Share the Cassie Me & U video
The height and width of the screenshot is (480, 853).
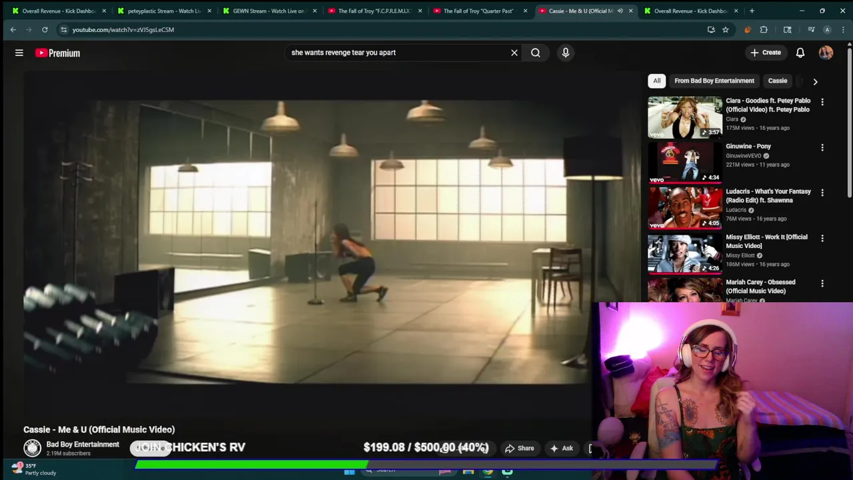pos(520,449)
